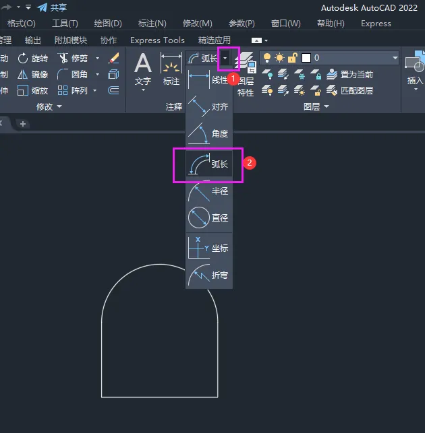Screen dimensions: 425x433
Task: Open 图层特性 layer properties manager
Action: (x=245, y=75)
